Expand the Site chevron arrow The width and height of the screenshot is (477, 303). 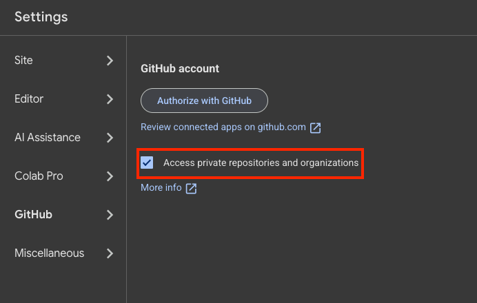pyautogui.click(x=110, y=61)
